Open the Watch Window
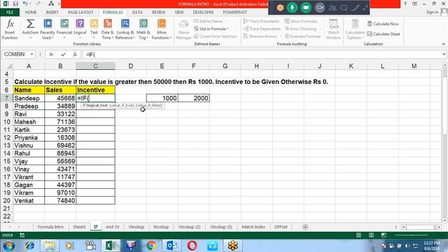This screenshot has height=252, width=448. 333,29
